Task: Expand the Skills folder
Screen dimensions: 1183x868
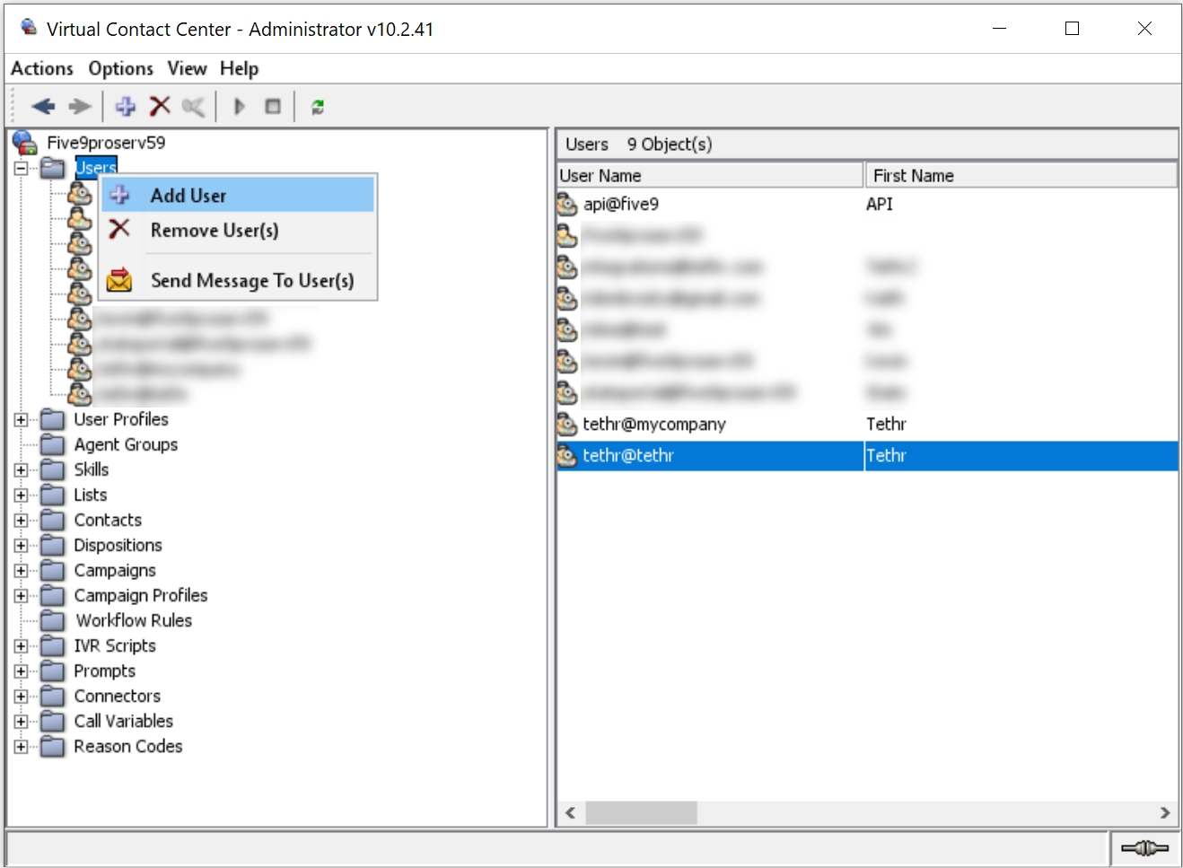Action: point(21,470)
